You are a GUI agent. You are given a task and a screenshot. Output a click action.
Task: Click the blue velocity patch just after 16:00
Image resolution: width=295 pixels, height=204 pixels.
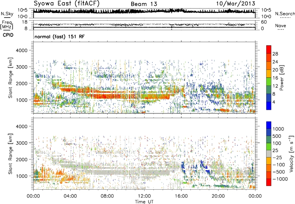[183, 166]
